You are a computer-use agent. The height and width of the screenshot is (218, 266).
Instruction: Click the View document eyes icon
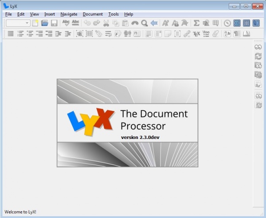pyautogui.click(x=258, y=47)
